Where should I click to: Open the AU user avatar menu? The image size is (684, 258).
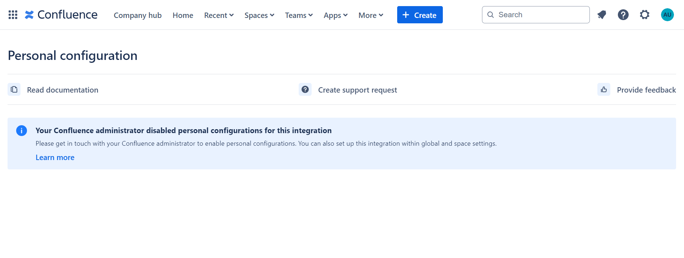667,15
